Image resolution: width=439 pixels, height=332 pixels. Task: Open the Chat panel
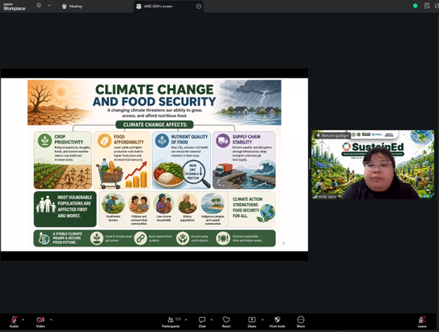click(x=202, y=320)
